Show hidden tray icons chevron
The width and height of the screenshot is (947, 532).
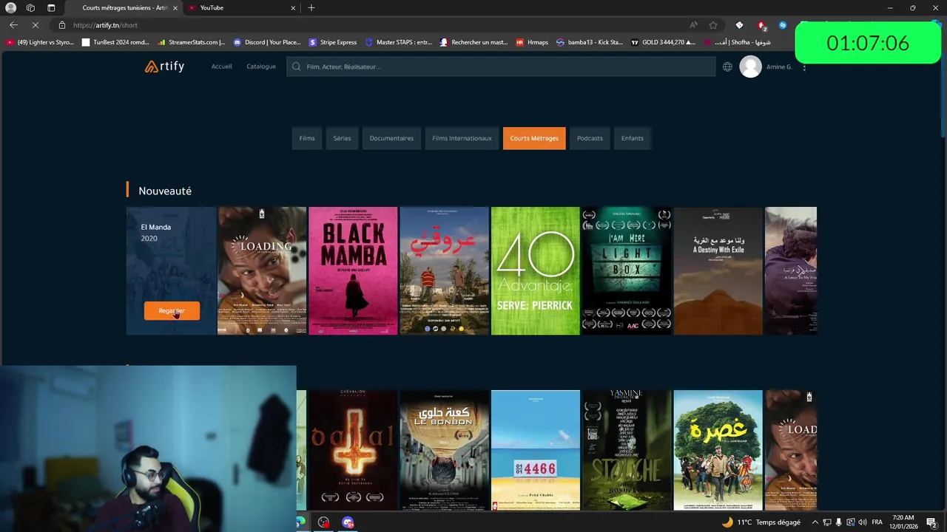pos(815,522)
